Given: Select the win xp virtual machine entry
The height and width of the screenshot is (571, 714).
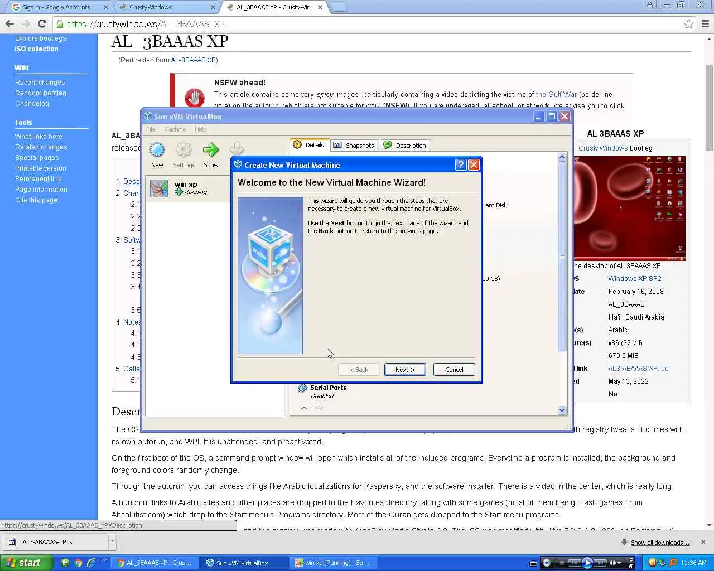Looking at the screenshot, I should click(x=187, y=188).
